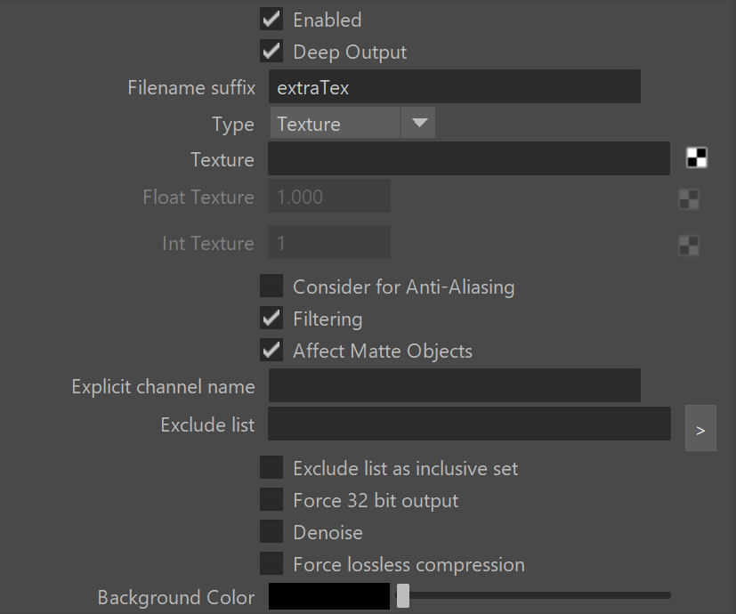This screenshot has height=614, width=736.
Task: Enable the Denoise checkbox
Action: pos(271,531)
